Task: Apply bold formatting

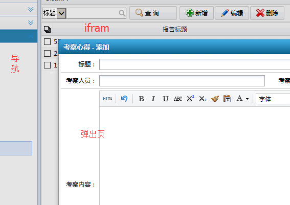Action: tap(141, 99)
